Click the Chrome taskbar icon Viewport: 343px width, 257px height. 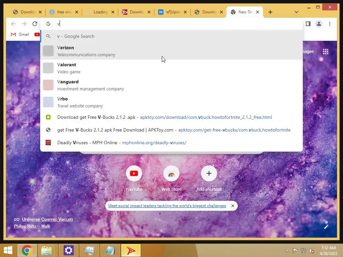[27, 250]
